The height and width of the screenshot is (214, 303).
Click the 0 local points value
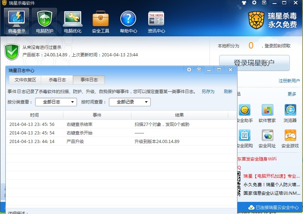pyautogui.click(x=251, y=46)
